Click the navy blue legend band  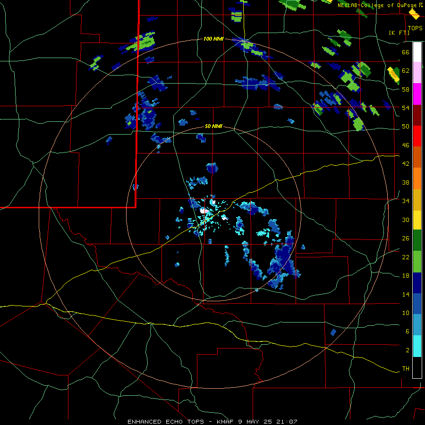coord(417,283)
